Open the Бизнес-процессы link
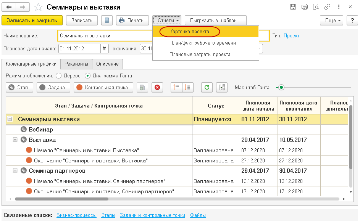Screen dimensions: 360x223 point(76,215)
